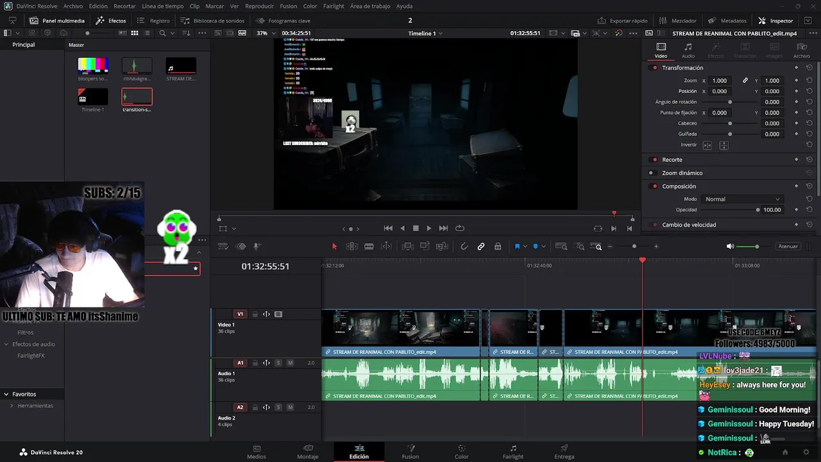Click the Full Extent Zoom icon
Viewport: 821px width, 462px height.
561,246
